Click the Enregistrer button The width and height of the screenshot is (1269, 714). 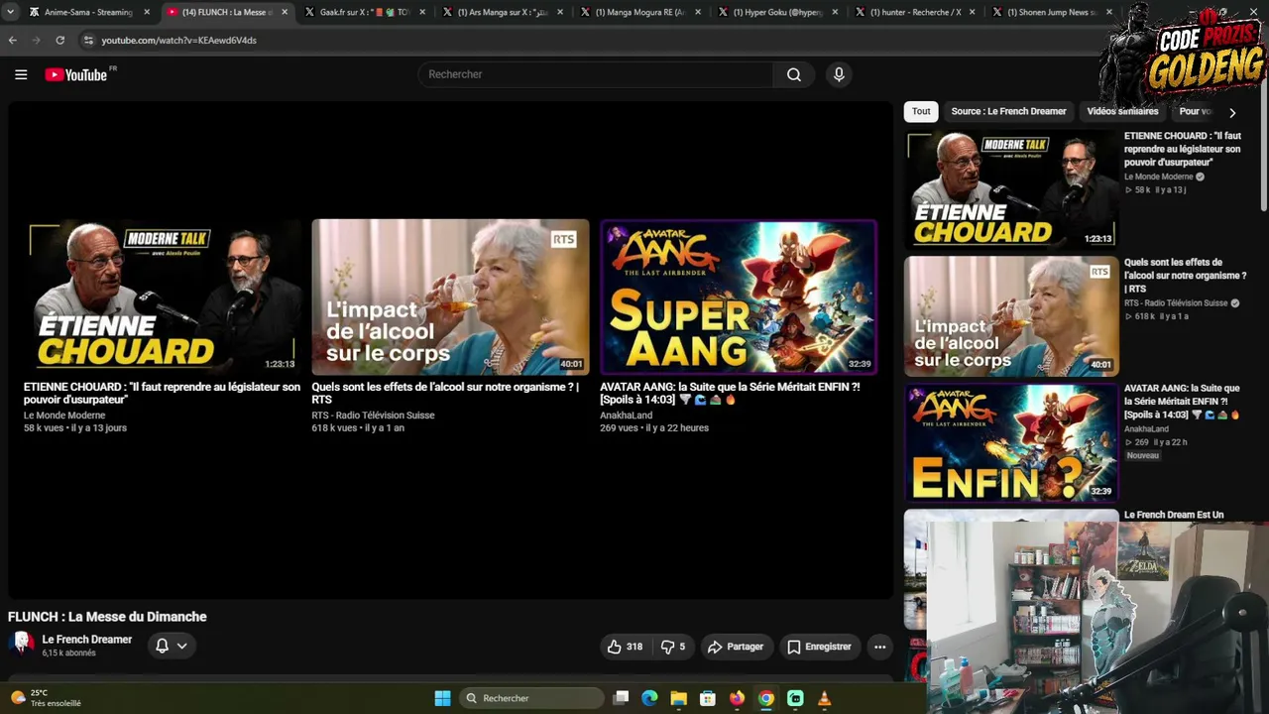(819, 647)
